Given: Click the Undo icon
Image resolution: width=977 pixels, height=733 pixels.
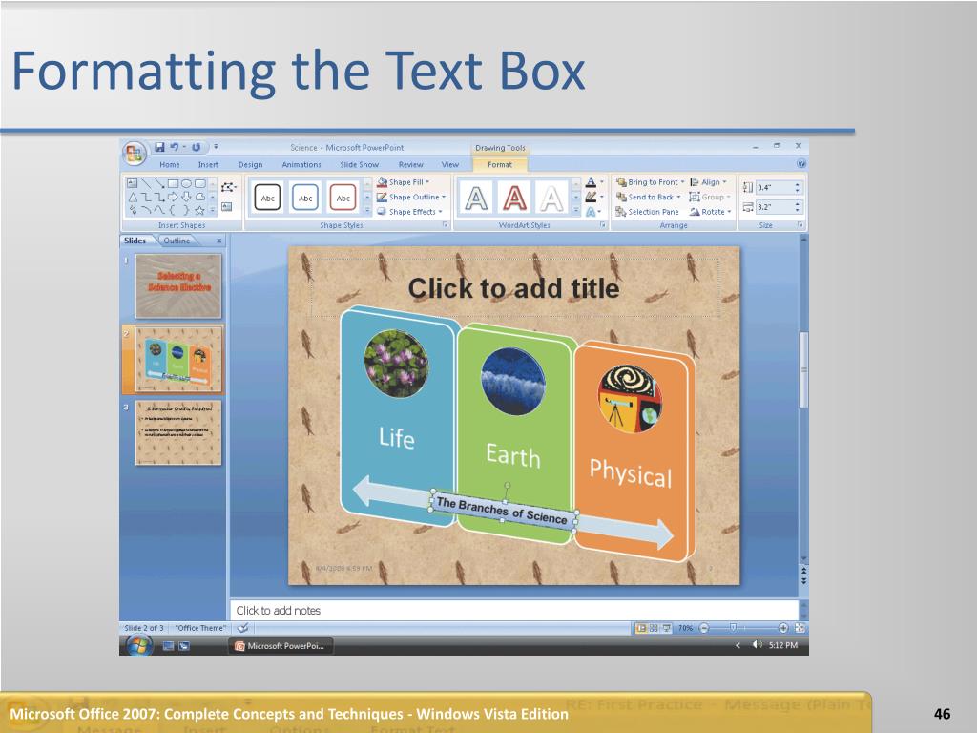Looking at the screenshot, I should click(x=175, y=147).
